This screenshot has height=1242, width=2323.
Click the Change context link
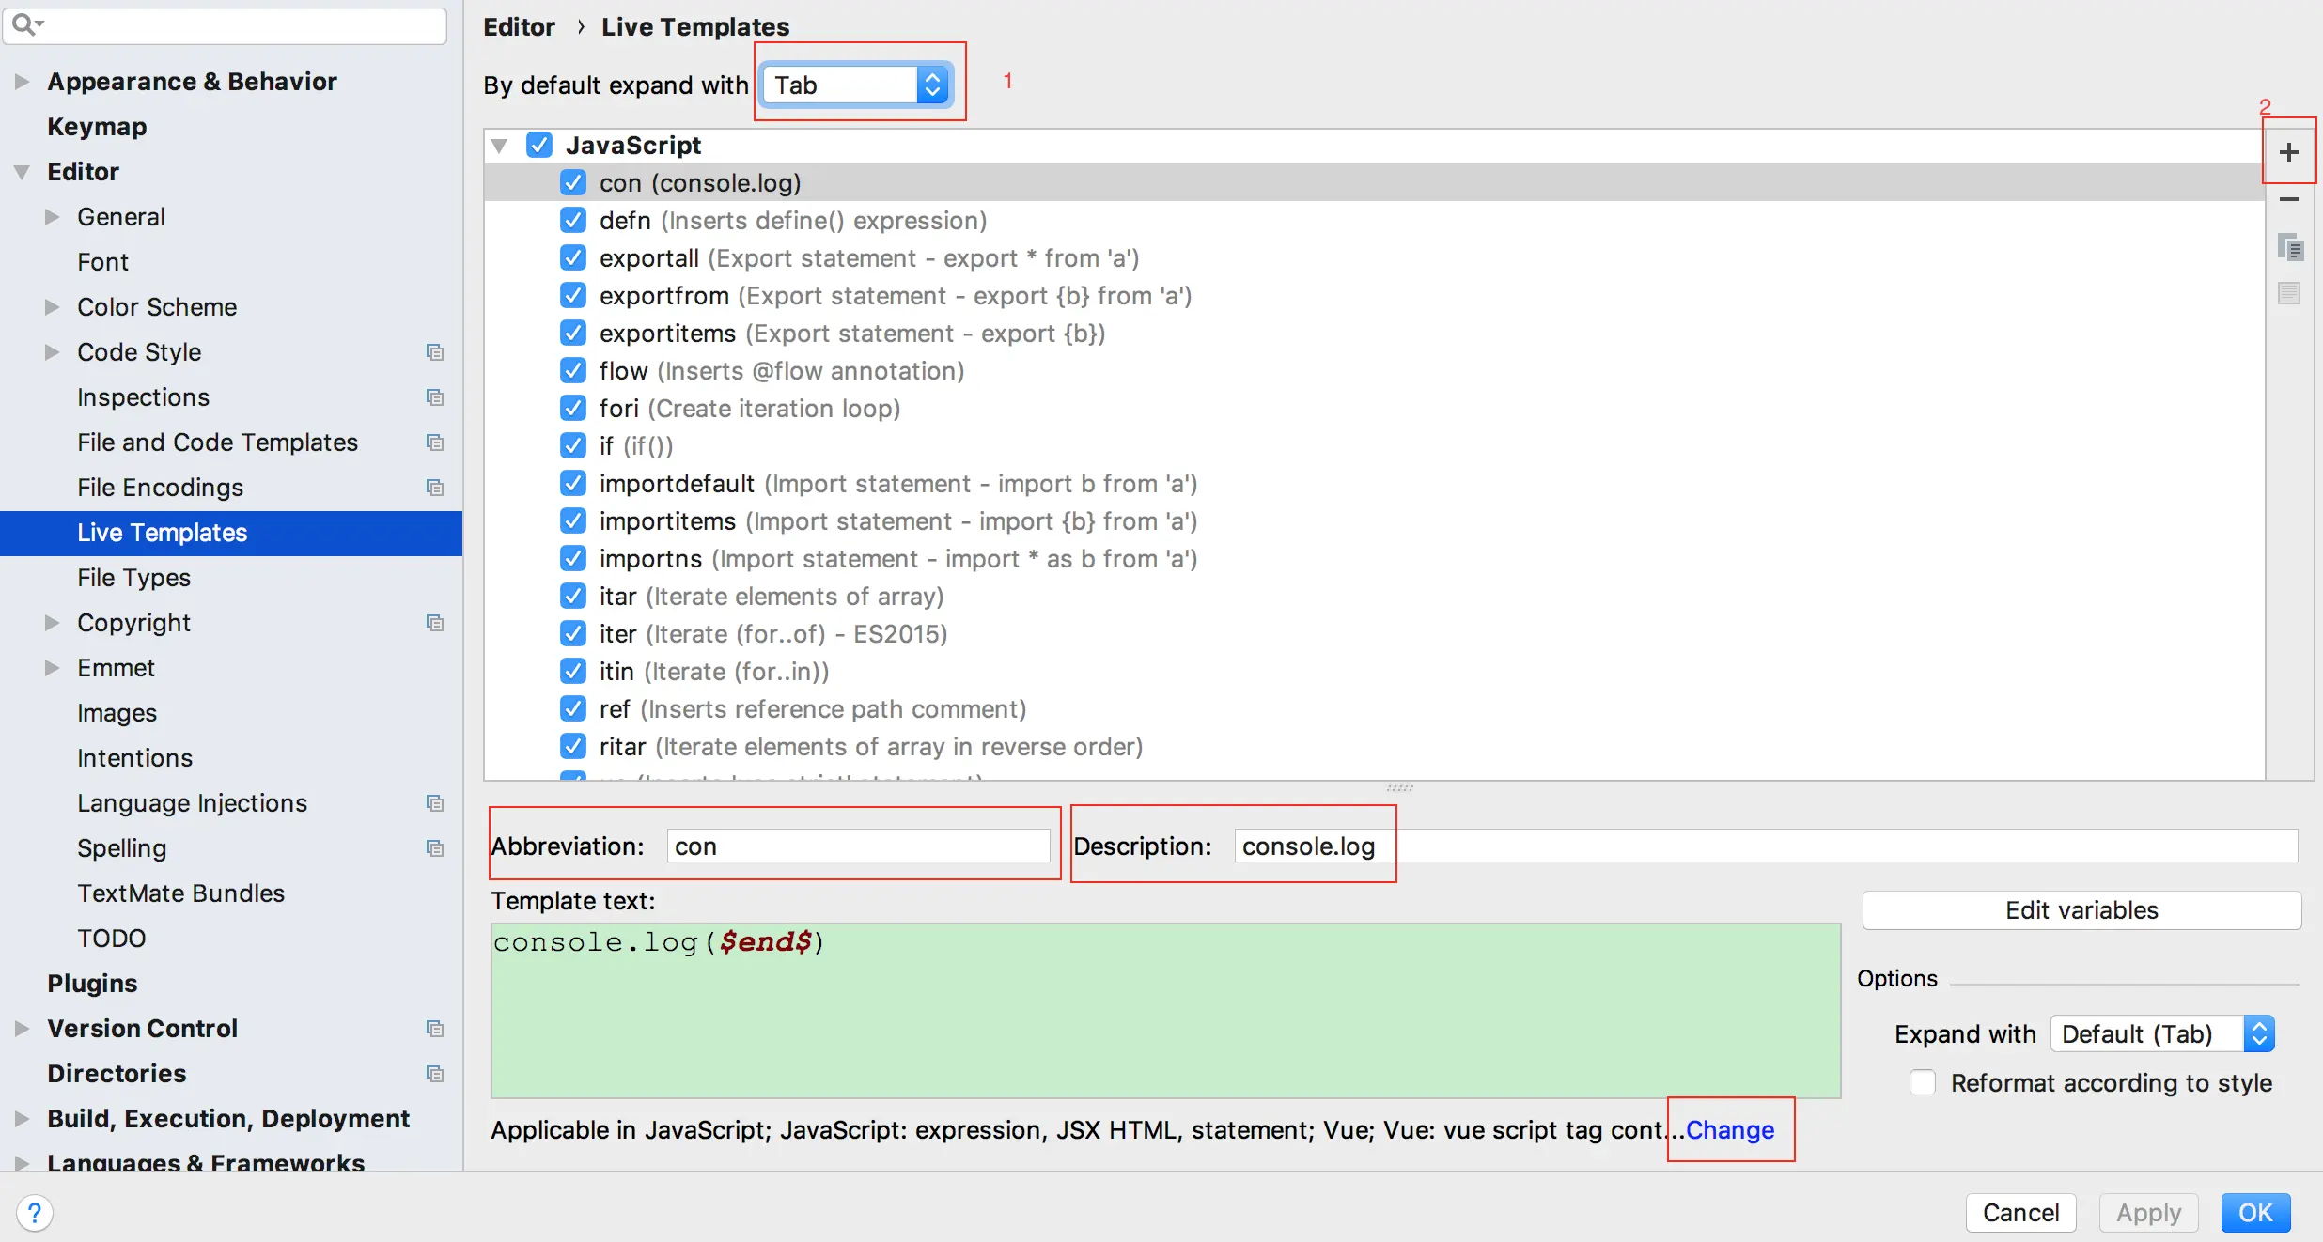(1729, 1129)
